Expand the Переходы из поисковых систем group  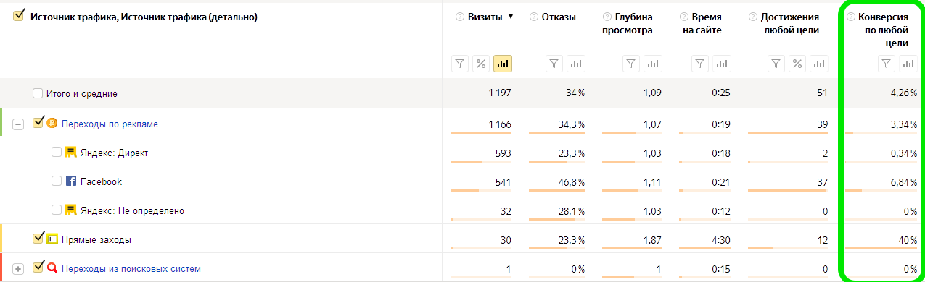18,269
